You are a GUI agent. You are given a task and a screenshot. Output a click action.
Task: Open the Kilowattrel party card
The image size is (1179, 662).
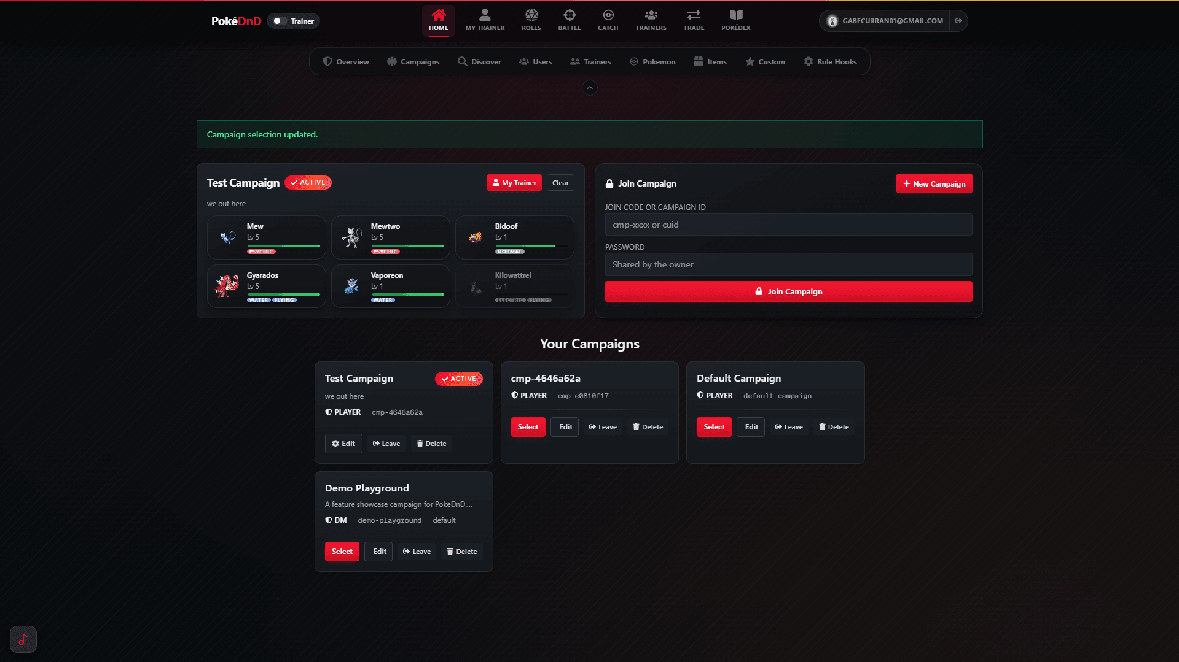pyautogui.click(x=515, y=286)
